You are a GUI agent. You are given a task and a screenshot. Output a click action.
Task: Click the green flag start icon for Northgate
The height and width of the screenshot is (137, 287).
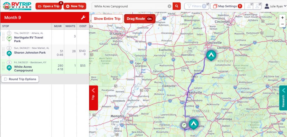pyautogui.click(x=9, y=38)
